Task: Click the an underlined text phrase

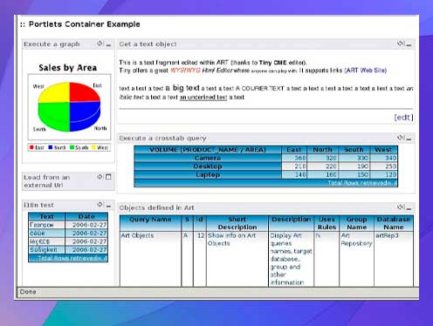Action: (203, 98)
